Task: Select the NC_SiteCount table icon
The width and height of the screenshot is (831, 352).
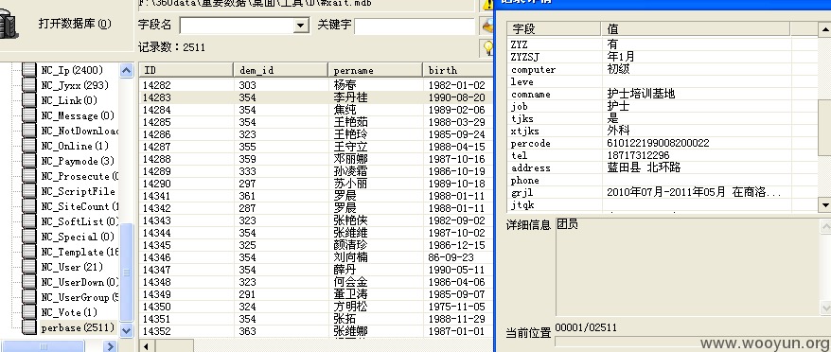Action: pyautogui.click(x=28, y=206)
